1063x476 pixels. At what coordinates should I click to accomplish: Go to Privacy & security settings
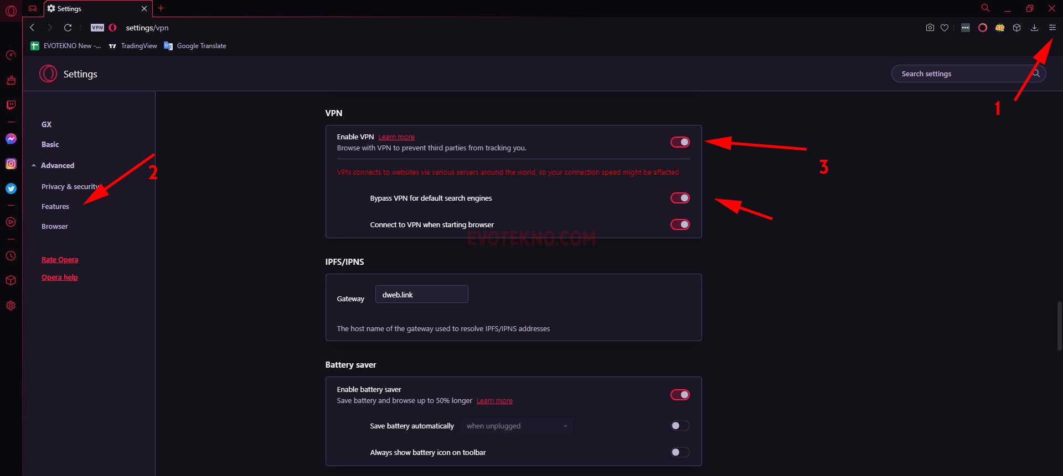click(69, 186)
